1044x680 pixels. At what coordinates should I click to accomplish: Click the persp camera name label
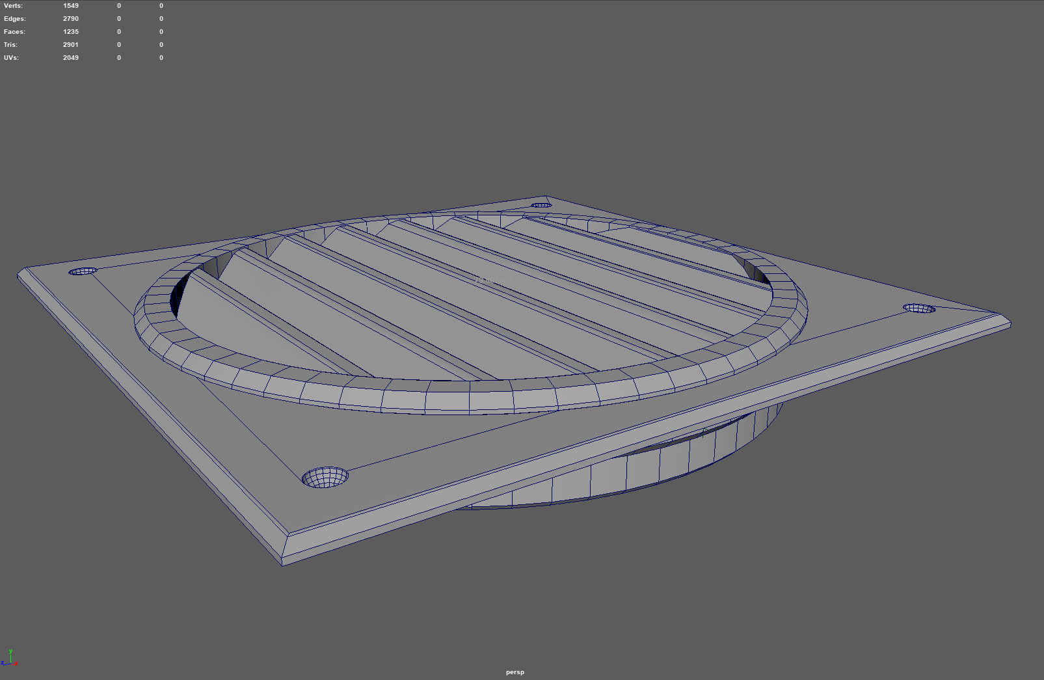point(515,672)
